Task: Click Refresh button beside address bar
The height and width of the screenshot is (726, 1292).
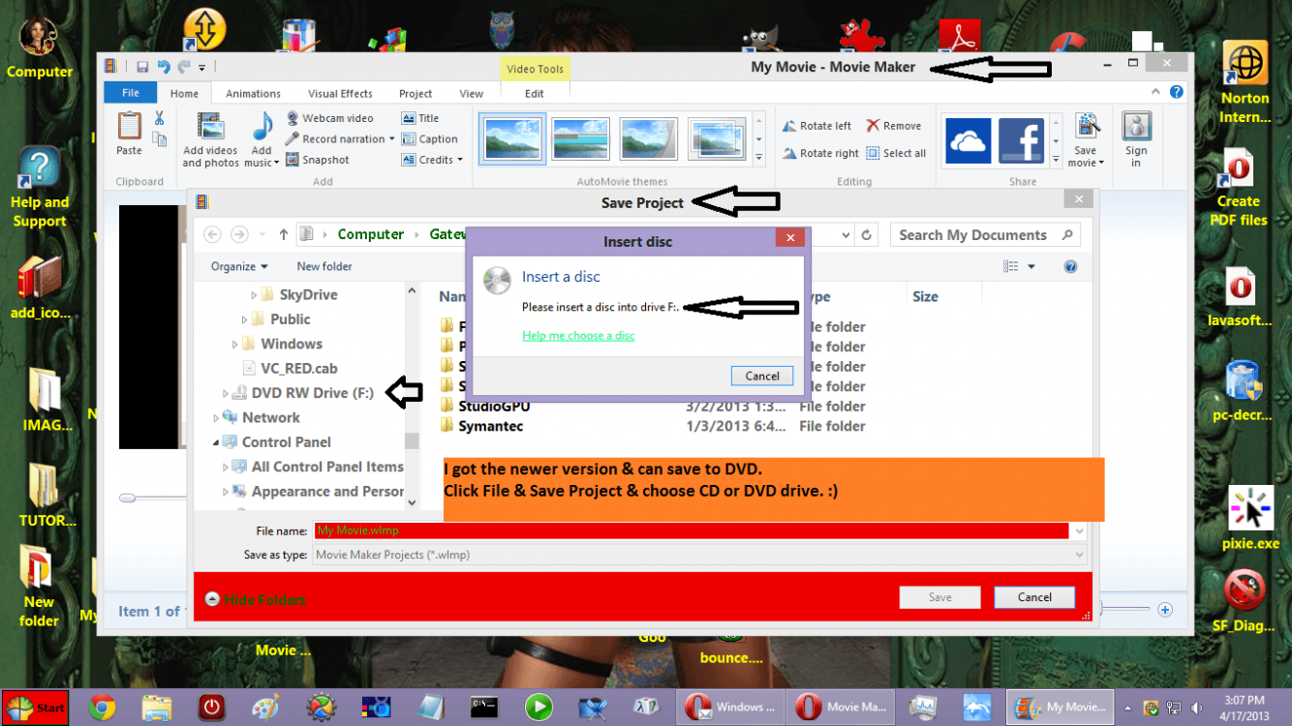Action: 868,234
